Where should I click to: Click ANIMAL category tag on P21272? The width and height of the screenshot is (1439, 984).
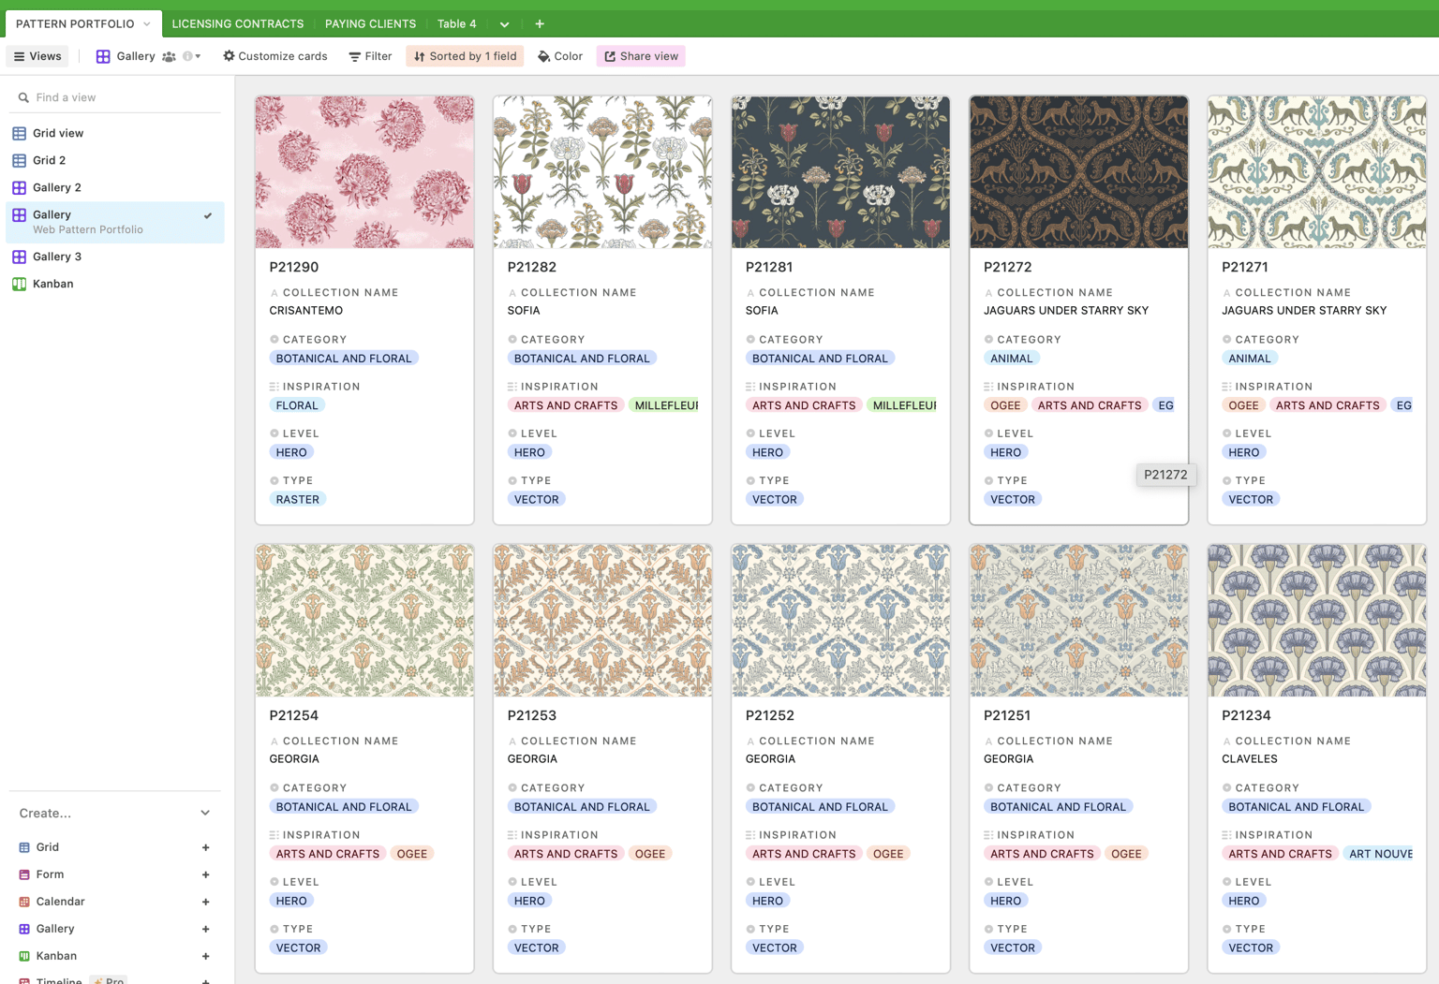click(1012, 359)
